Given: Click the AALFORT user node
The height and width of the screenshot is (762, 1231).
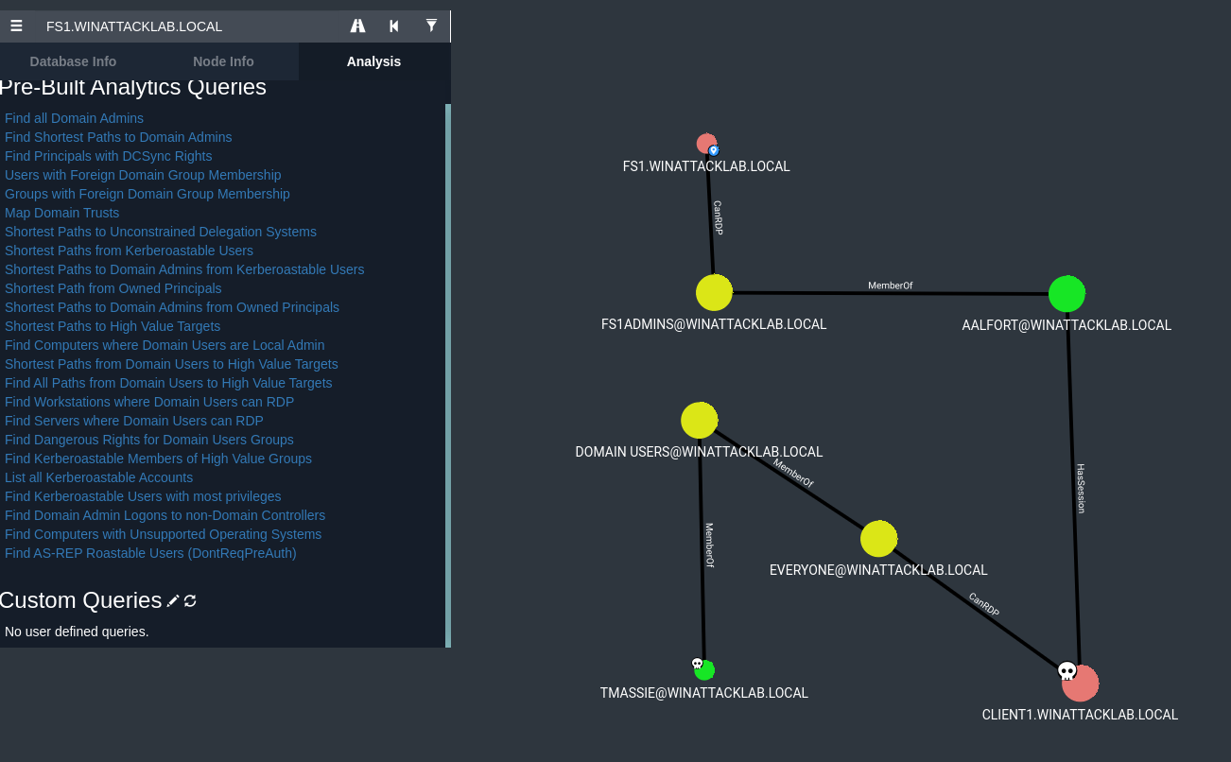Looking at the screenshot, I should [x=1066, y=294].
